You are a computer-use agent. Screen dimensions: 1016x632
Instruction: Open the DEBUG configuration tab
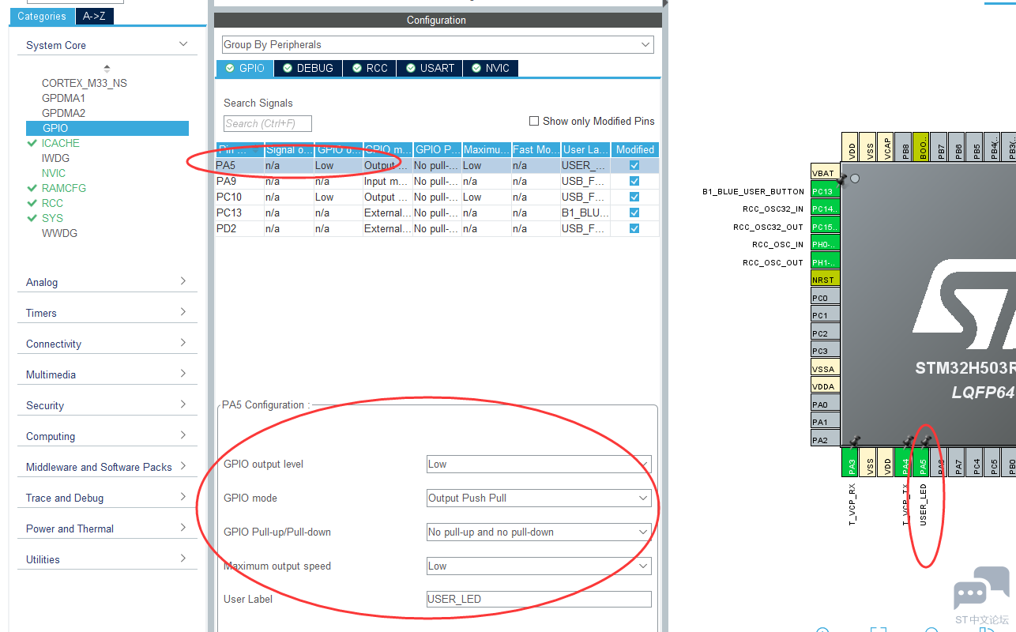coord(308,68)
